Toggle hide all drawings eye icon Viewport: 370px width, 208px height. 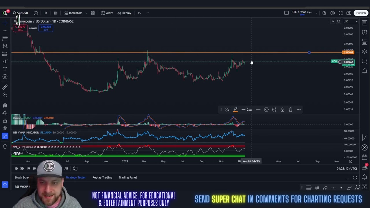[5, 128]
